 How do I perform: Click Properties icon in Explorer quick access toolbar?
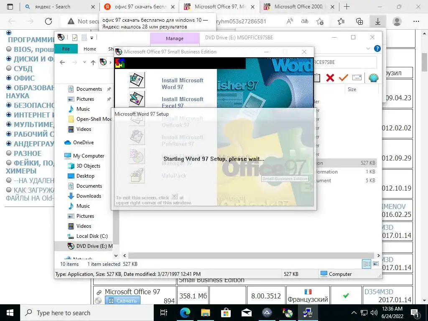tap(74, 38)
